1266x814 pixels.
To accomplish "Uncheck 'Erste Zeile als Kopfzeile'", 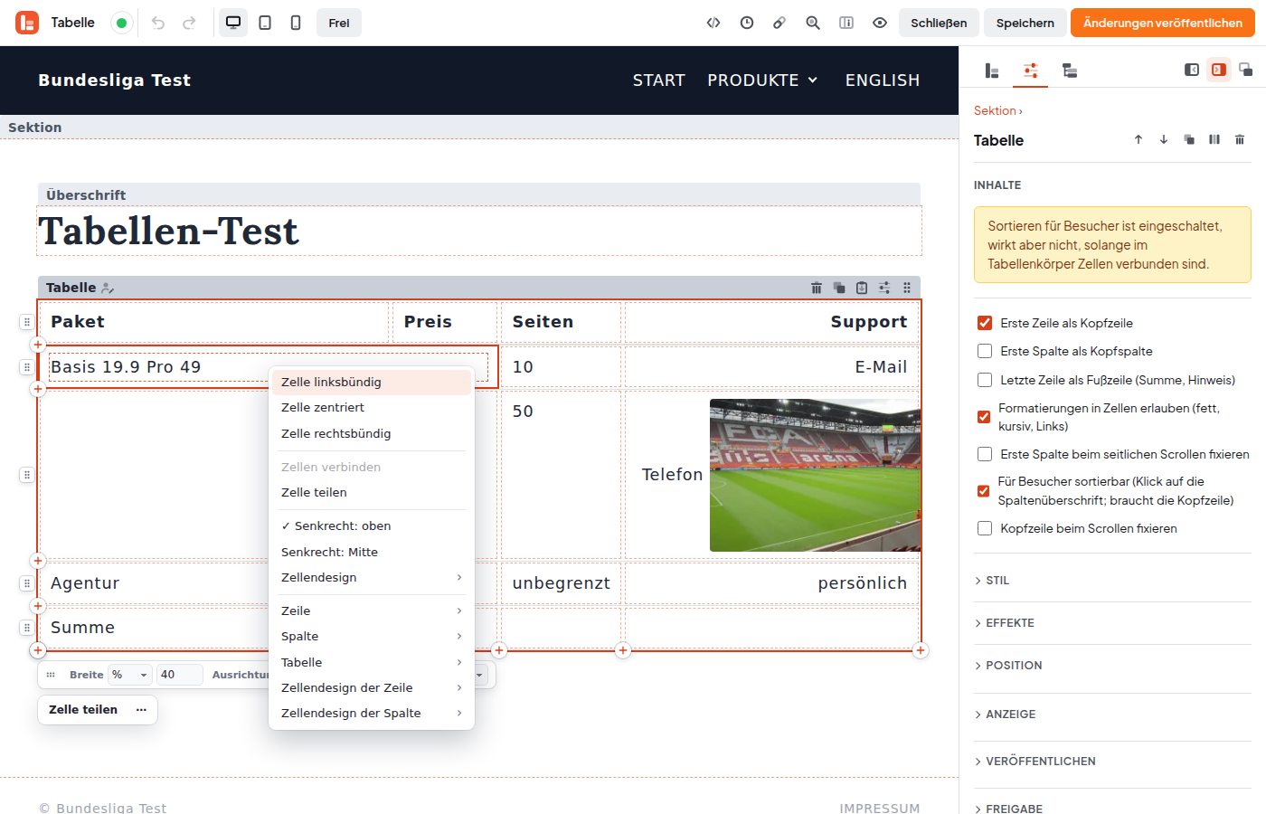I will click(x=985, y=323).
